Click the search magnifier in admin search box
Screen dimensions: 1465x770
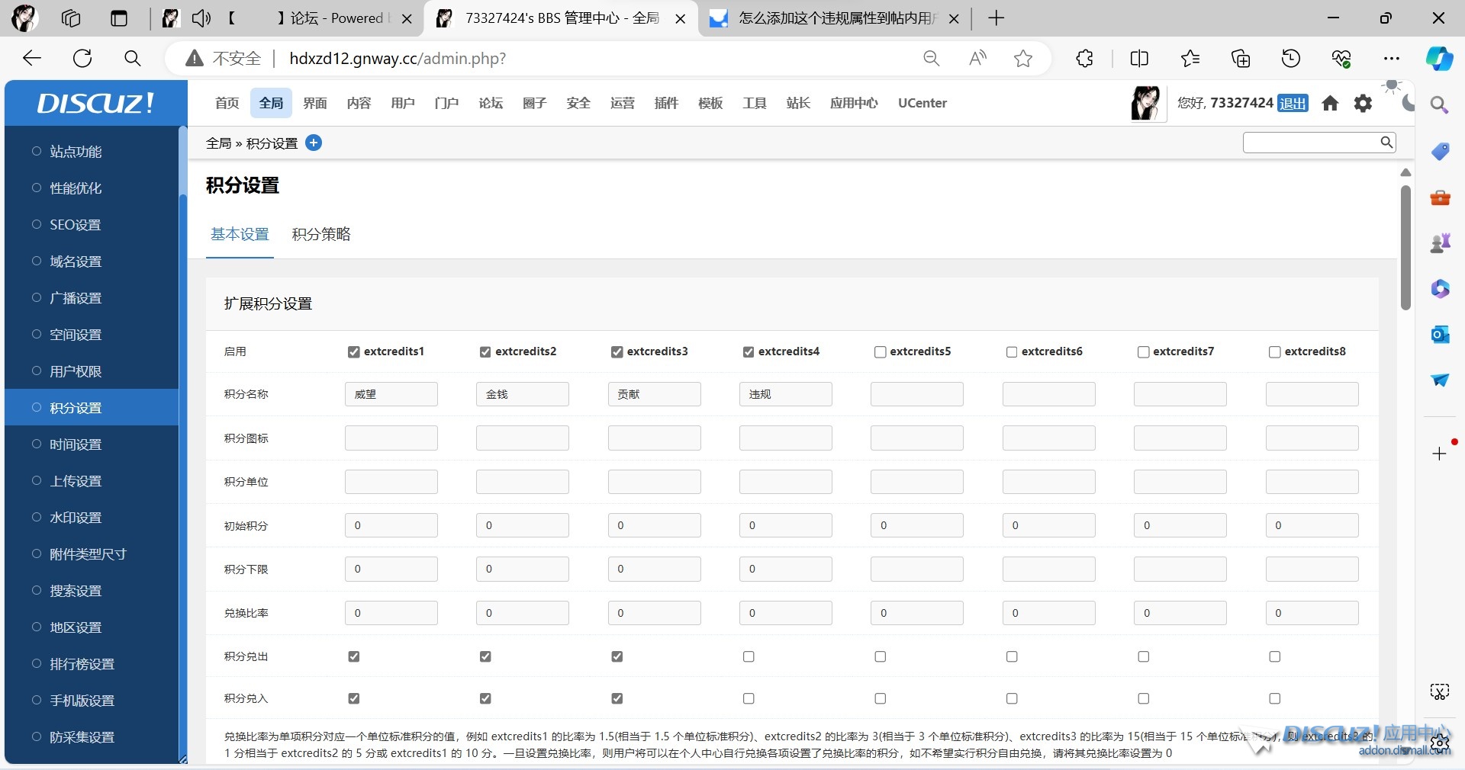point(1386,143)
